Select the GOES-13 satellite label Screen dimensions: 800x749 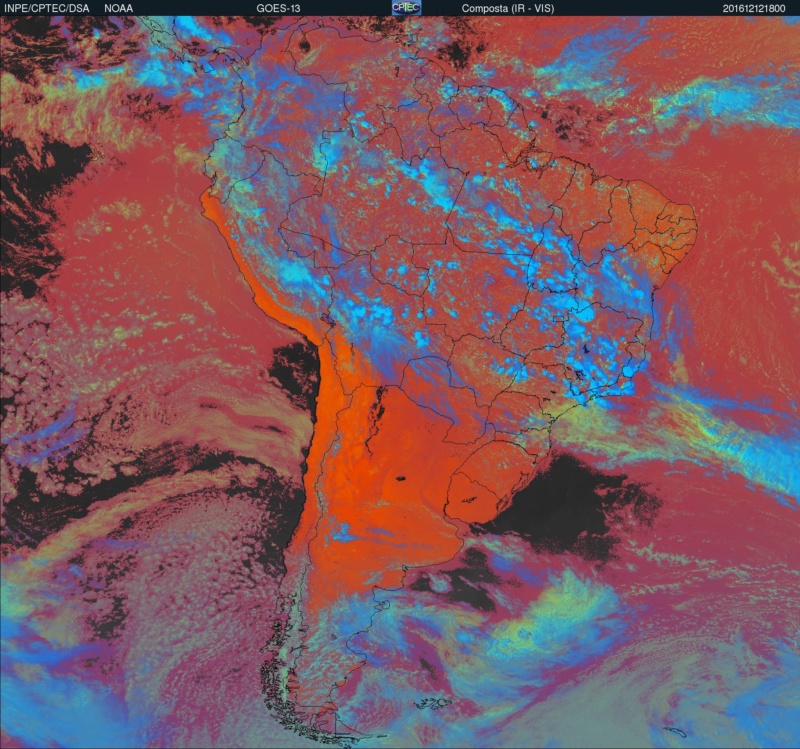pos(278,9)
